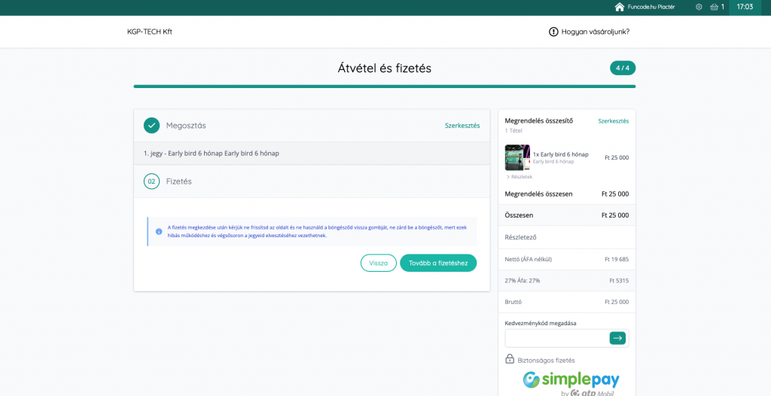Focus the Kedvezménykód discount code field
The width and height of the screenshot is (771, 396).
556,338
